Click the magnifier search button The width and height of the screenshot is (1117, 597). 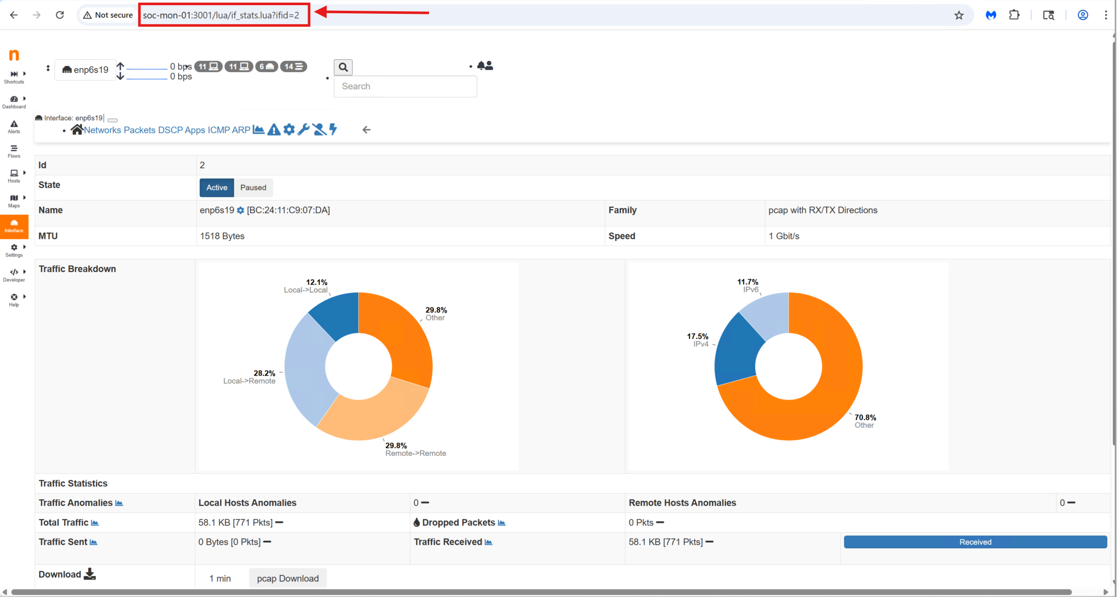pos(343,67)
